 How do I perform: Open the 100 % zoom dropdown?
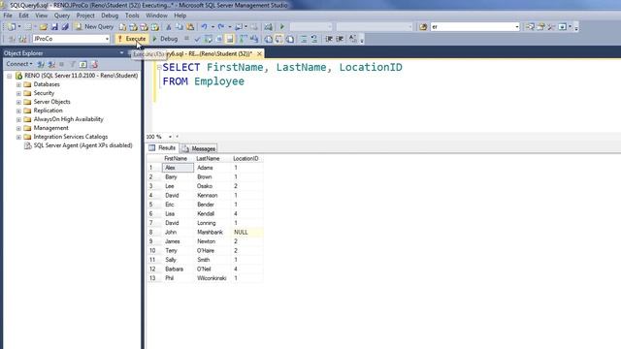tap(170, 137)
